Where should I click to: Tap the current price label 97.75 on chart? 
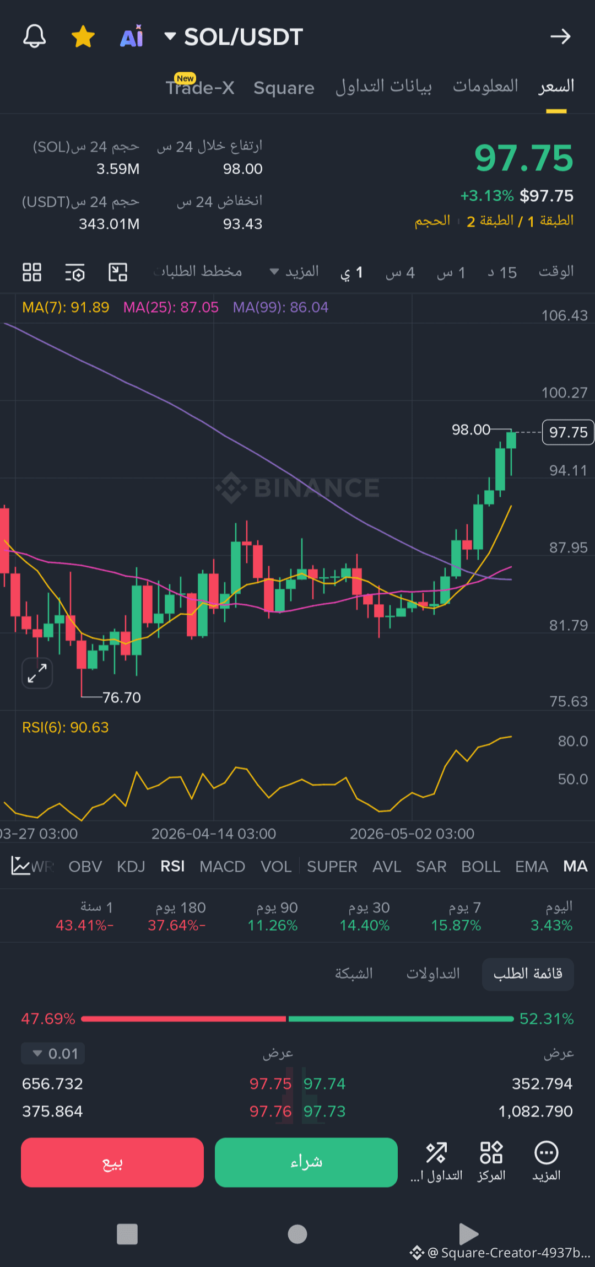coord(569,432)
